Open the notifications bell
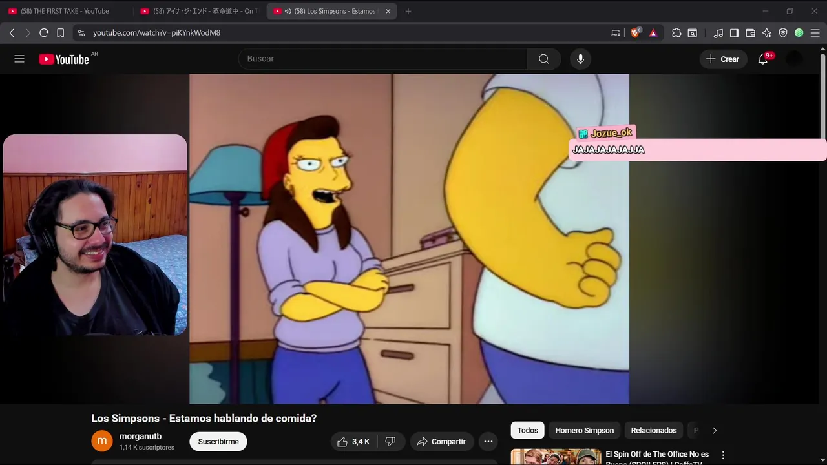The width and height of the screenshot is (827, 465). pos(763,59)
